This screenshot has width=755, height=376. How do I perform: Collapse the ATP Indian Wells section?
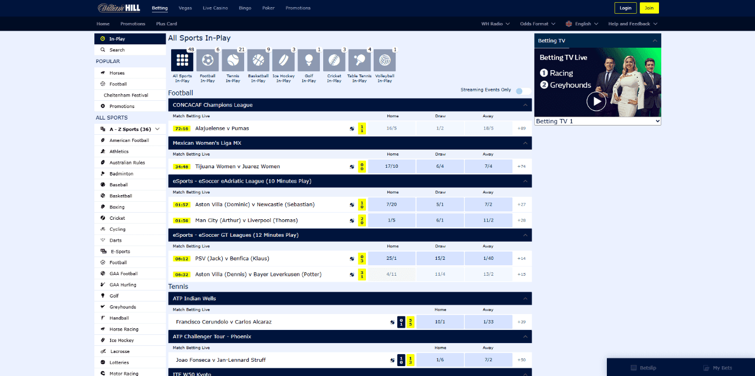525,298
